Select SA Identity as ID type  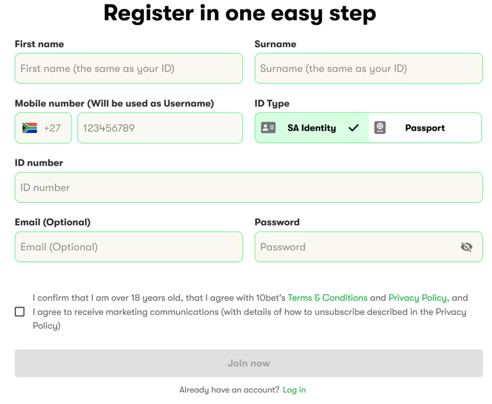(311, 128)
